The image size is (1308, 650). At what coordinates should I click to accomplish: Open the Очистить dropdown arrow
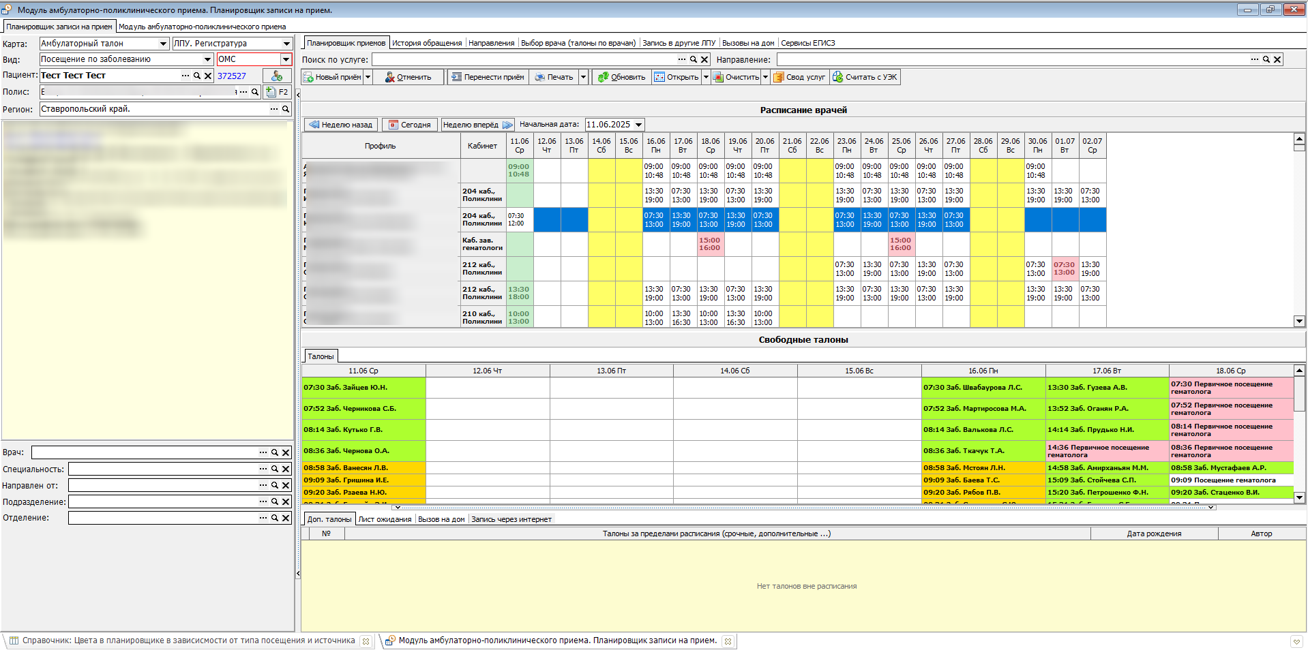(x=765, y=77)
